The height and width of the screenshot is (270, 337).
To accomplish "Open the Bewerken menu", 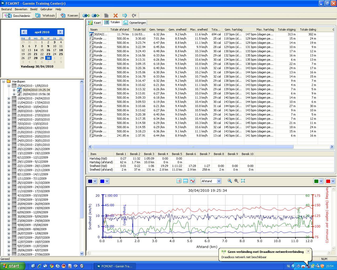I will coord(21,9).
